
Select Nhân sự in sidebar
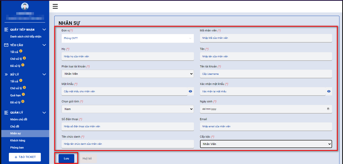tap(25, 133)
